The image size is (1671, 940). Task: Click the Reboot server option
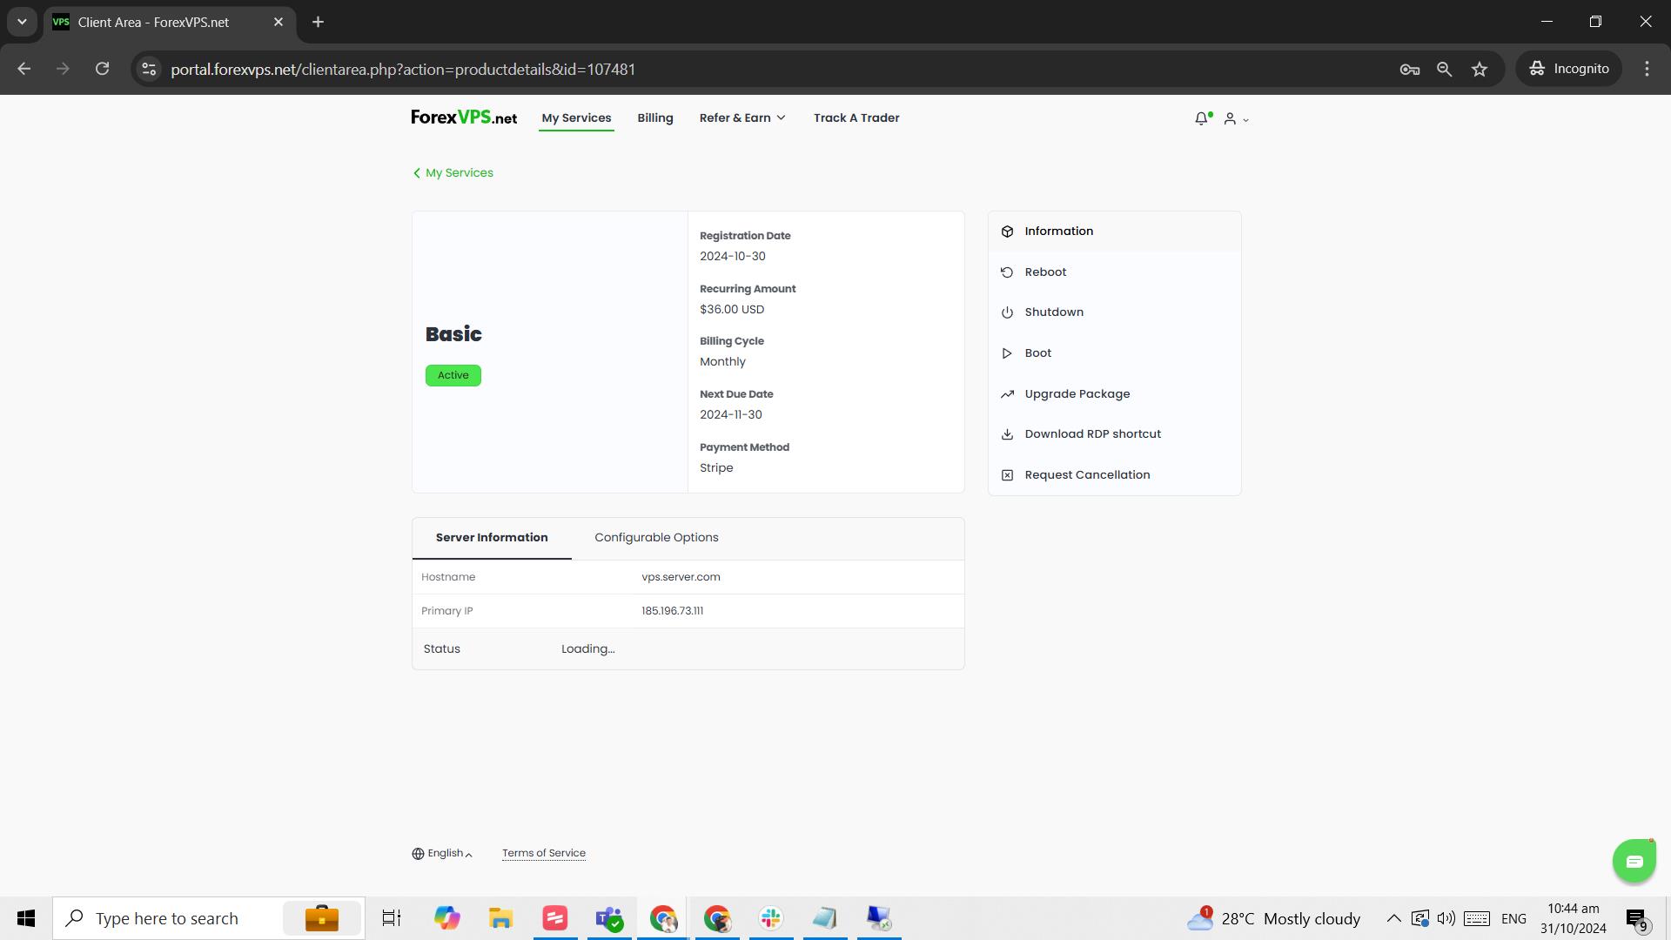tap(1114, 272)
